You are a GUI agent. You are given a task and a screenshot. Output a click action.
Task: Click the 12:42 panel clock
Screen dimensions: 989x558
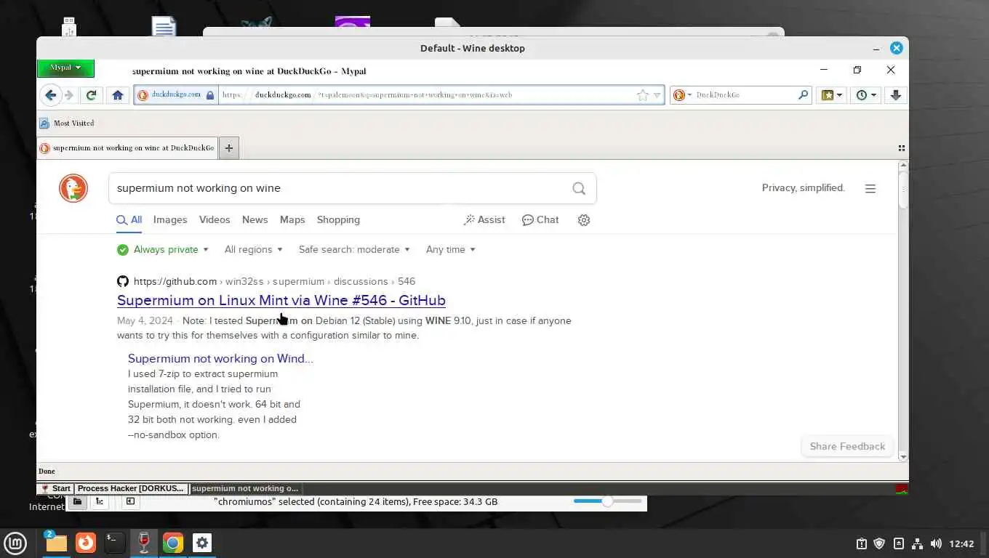click(962, 543)
